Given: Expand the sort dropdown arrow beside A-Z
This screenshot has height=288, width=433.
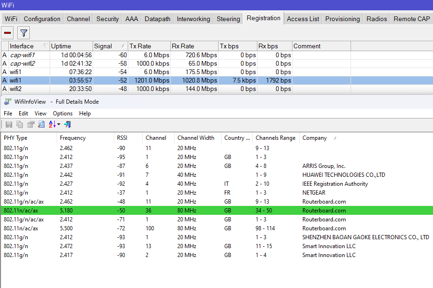Looking at the screenshot, I should pos(59,124).
